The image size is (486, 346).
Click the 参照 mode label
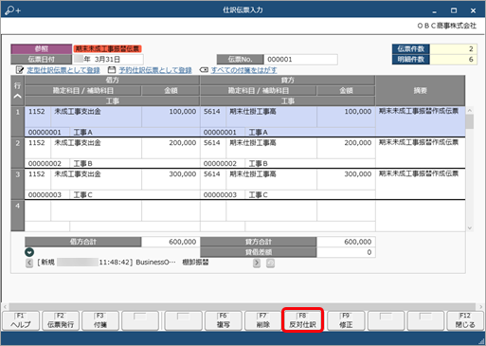42,49
